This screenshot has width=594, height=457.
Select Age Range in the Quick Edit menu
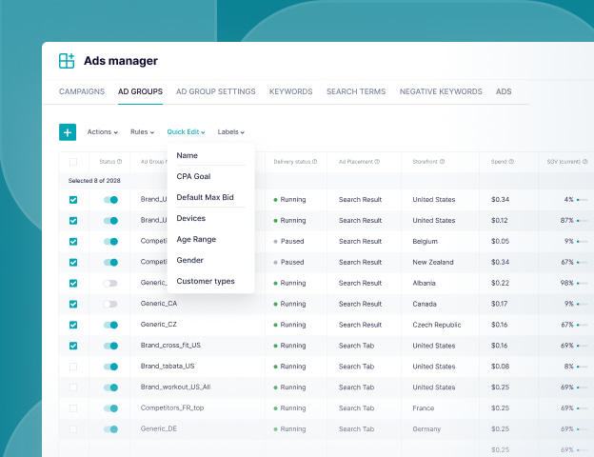[x=197, y=239]
